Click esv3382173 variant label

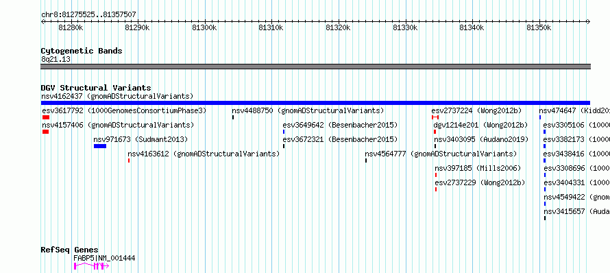pos(576,139)
